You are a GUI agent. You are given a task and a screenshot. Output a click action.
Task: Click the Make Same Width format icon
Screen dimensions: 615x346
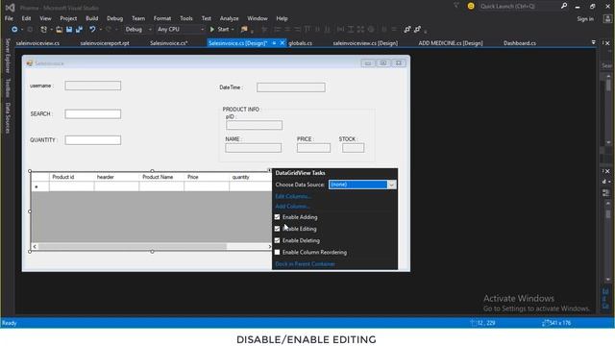point(340,30)
